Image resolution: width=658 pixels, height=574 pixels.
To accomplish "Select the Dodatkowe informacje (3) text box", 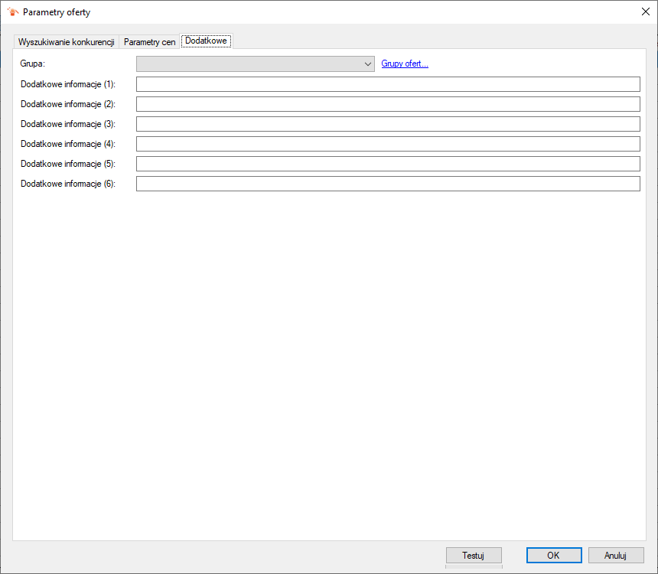I will click(388, 124).
